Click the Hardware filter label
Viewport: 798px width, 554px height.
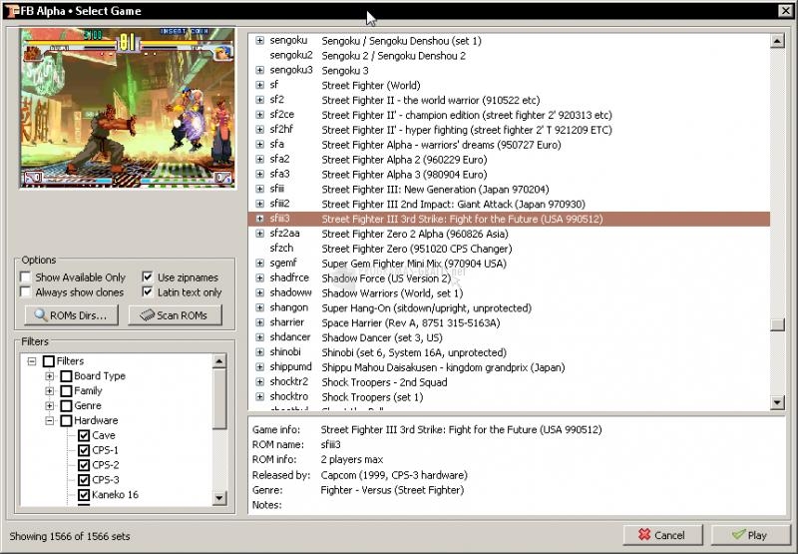(96, 420)
